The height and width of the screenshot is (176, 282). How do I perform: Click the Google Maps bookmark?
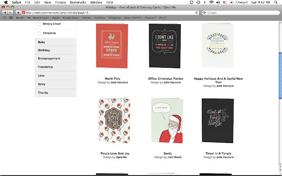[x=70, y=18]
